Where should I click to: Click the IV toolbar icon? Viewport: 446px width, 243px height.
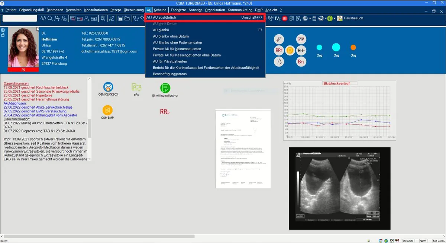(x=277, y=18)
